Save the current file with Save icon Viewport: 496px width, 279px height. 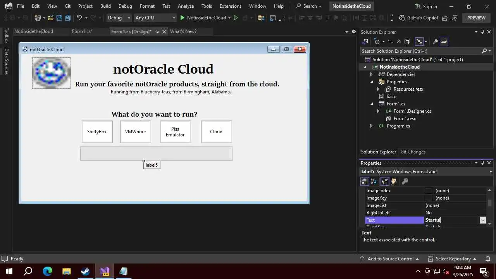(x=59, y=18)
